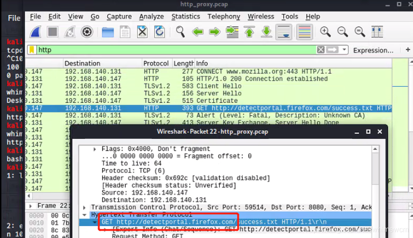Select Protocol: TCP (6) field

coord(133,171)
